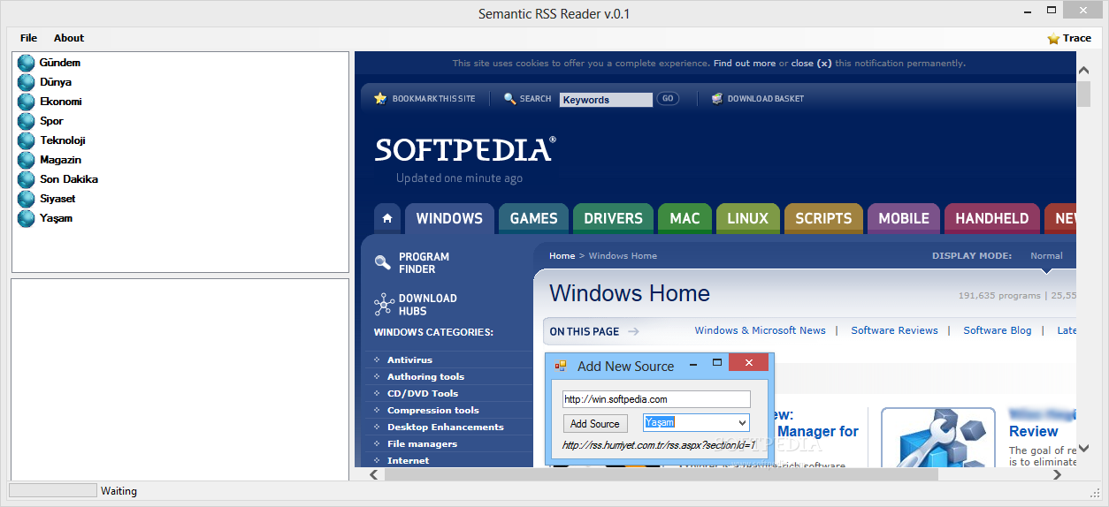This screenshot has height=507, width=1109.
Task: Open the DRIVERS tab
Action: click(613, 218)
